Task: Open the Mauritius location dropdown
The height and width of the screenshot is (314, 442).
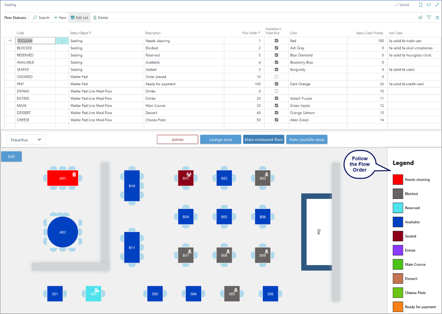Action: [x=26, y=140]
